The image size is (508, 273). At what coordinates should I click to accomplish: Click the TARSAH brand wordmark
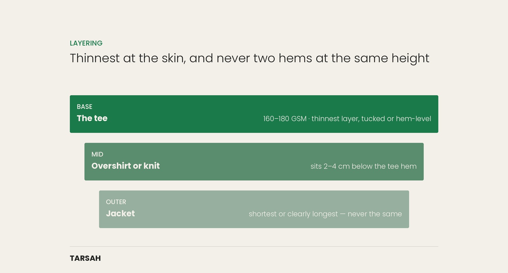pos(85,258)
